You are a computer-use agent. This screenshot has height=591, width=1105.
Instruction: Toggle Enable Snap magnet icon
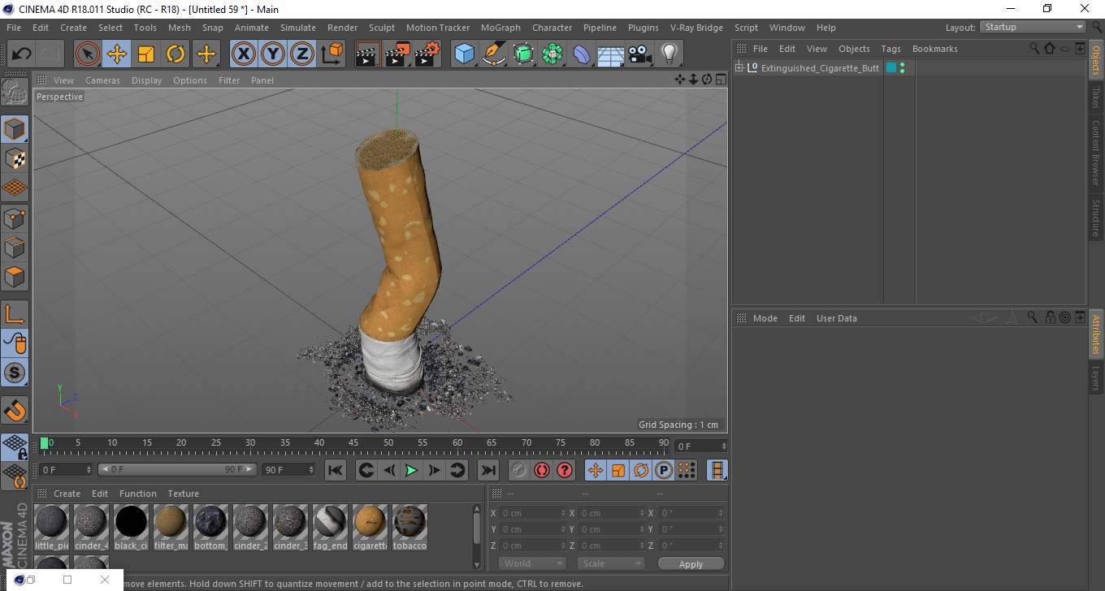15,410
